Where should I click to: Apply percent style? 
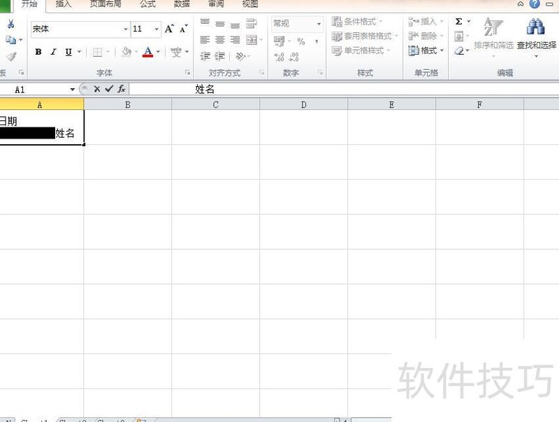[301, 41]
